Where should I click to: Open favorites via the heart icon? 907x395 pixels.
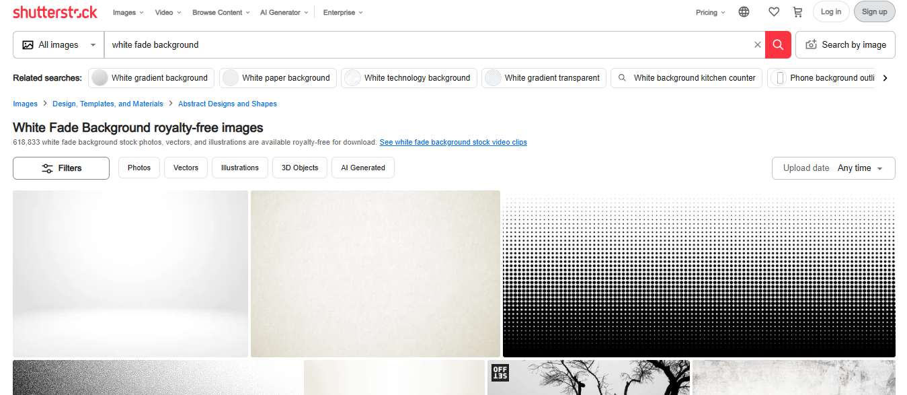(774, 11)
